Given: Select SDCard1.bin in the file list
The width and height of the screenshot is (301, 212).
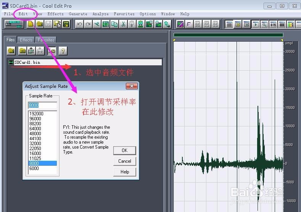Looking at the screenshot, I should [x=85, y=62].
